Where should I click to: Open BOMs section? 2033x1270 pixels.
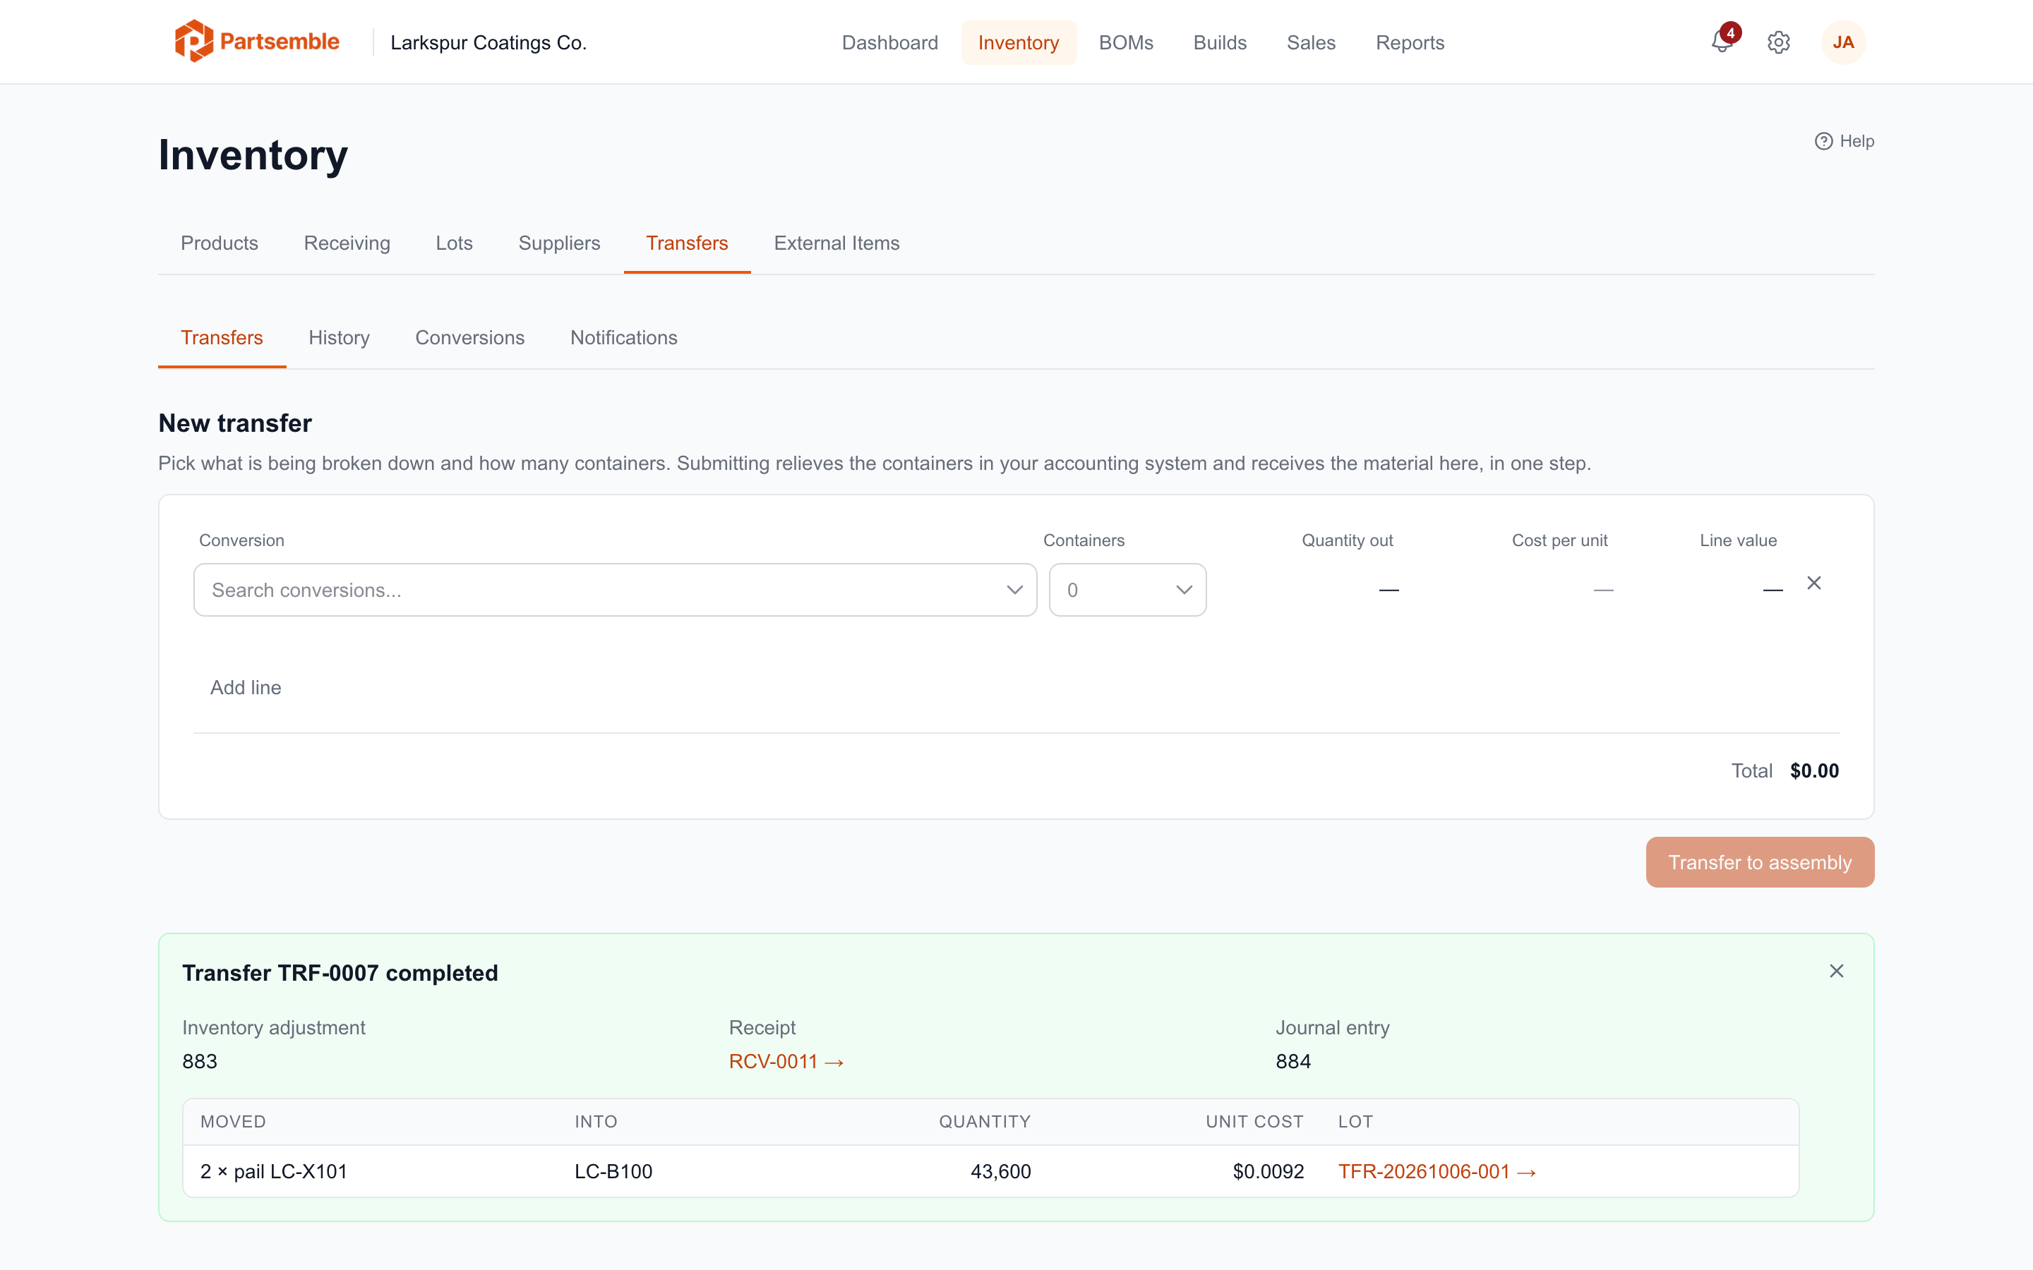point(1126,42)
